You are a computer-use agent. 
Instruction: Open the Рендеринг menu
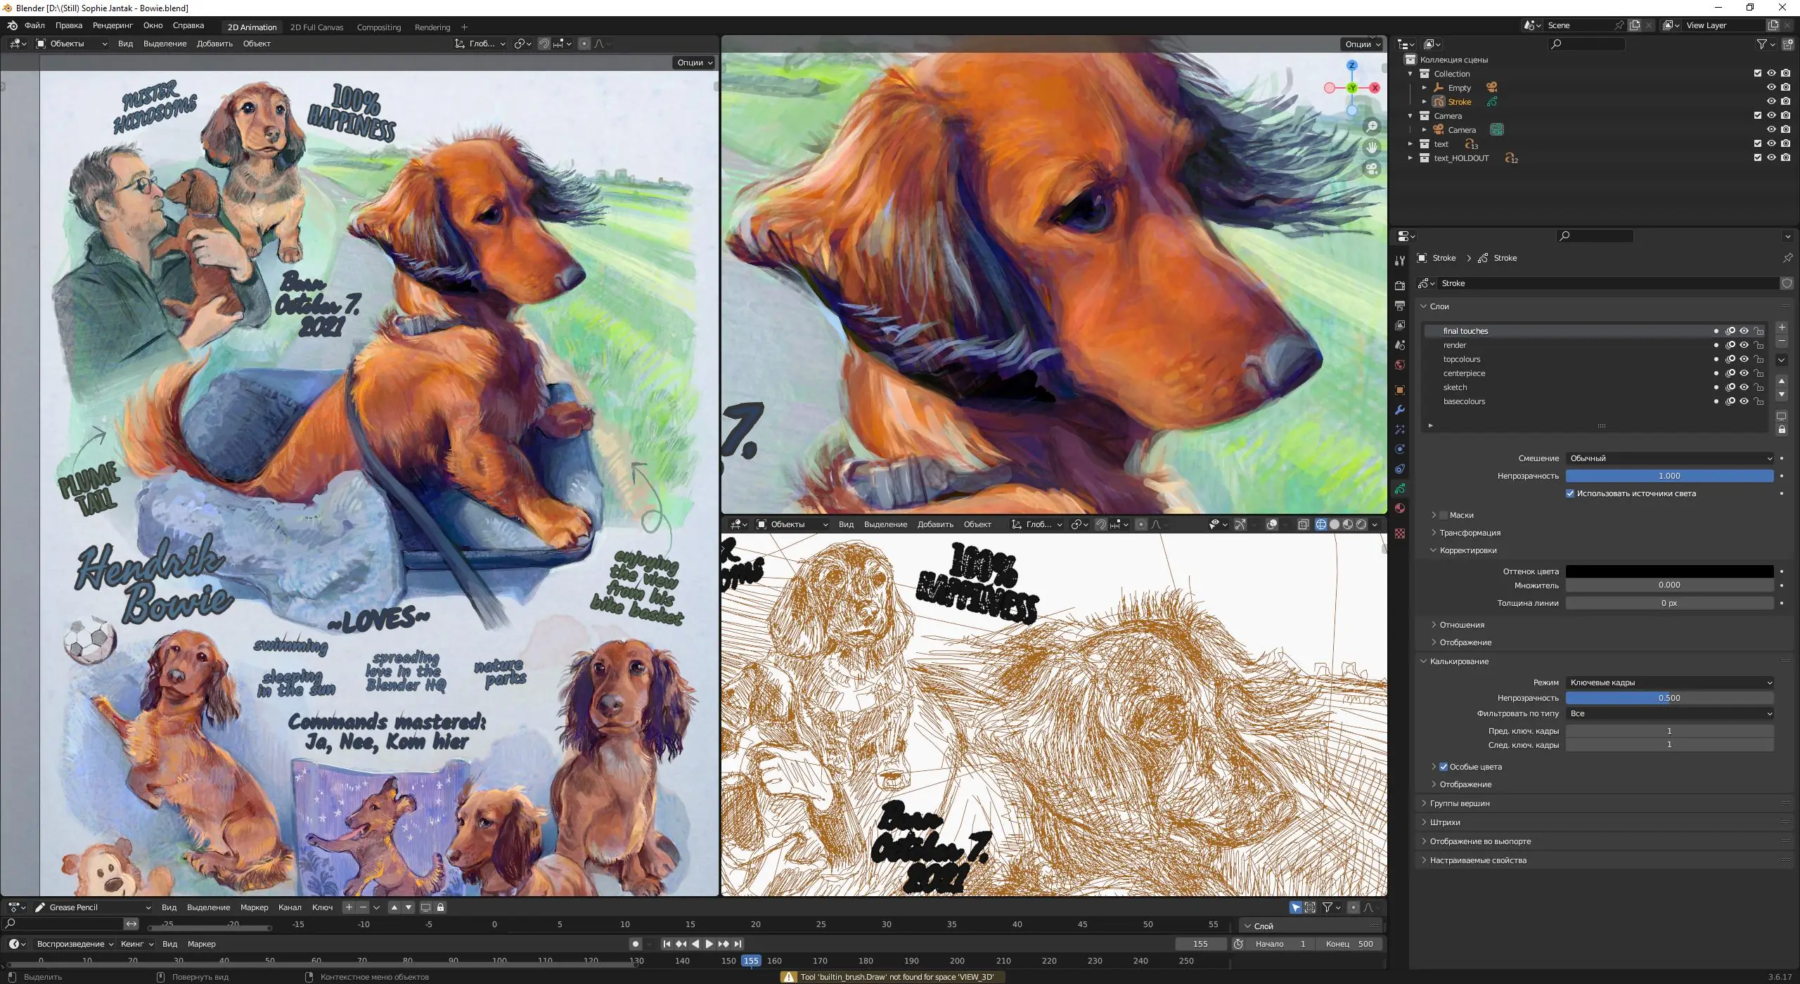pyautogui.click(x=112, y=25)
